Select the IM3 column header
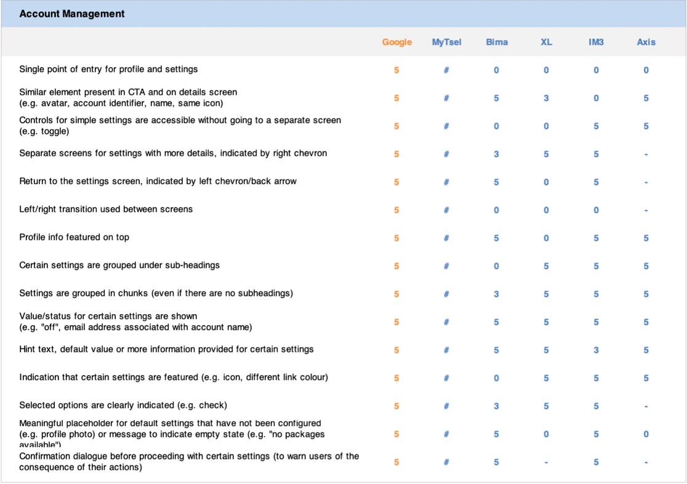The image size is (687, 484). point(596,42)
